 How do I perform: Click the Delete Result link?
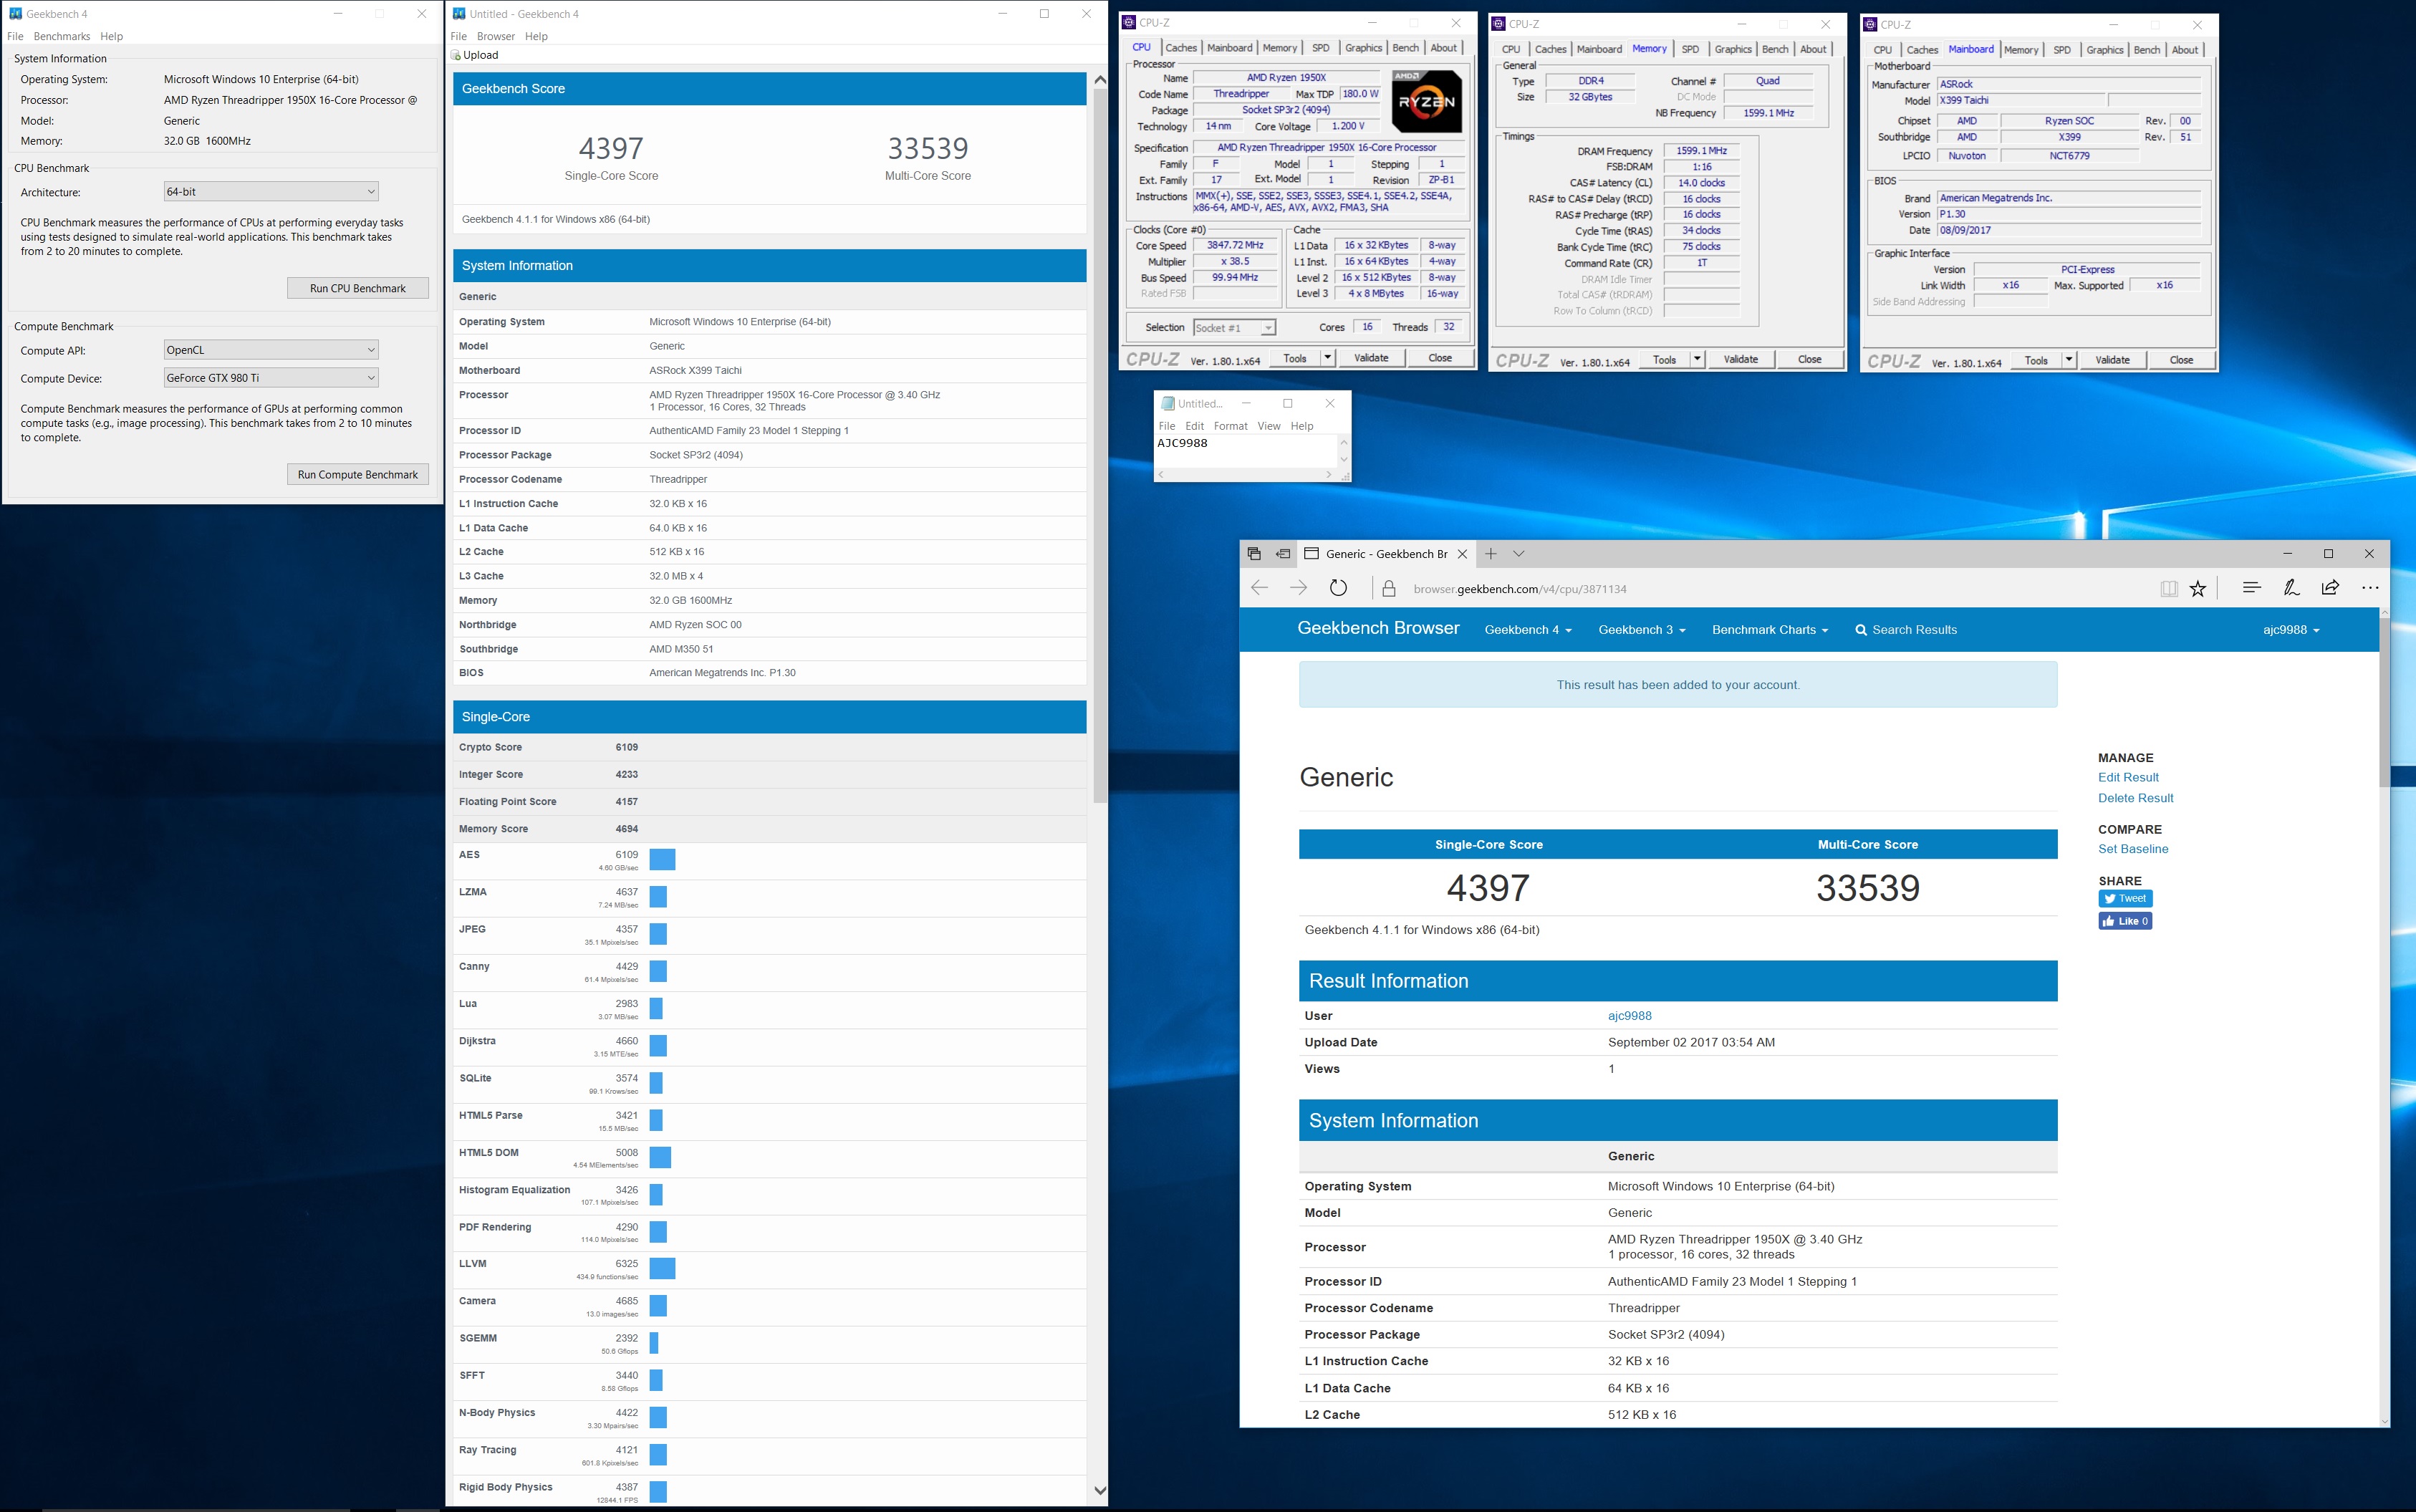[x=2135, y=798]
